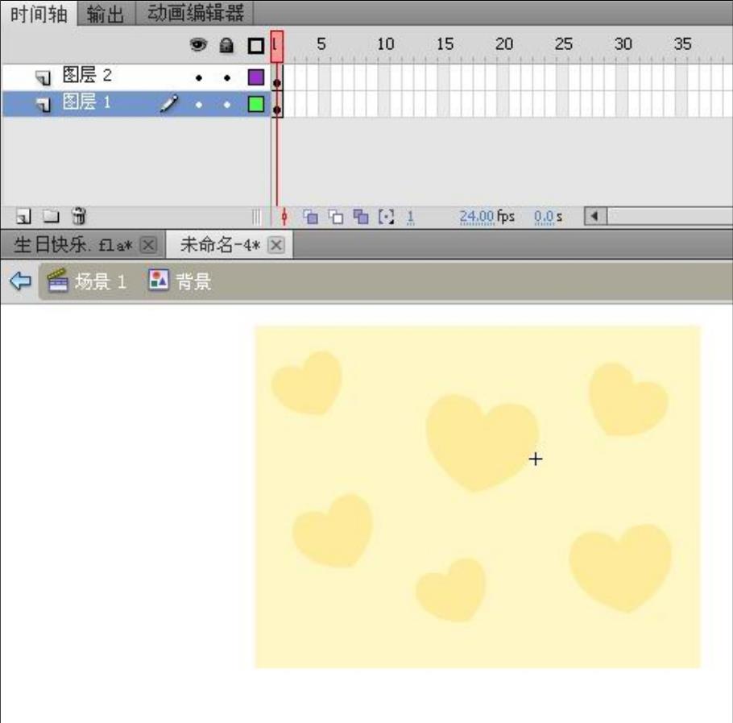The width and height of the screenshot is (733, 723).
Task: Lock 图层 1 using its lock dot
Action: point(227,104)
